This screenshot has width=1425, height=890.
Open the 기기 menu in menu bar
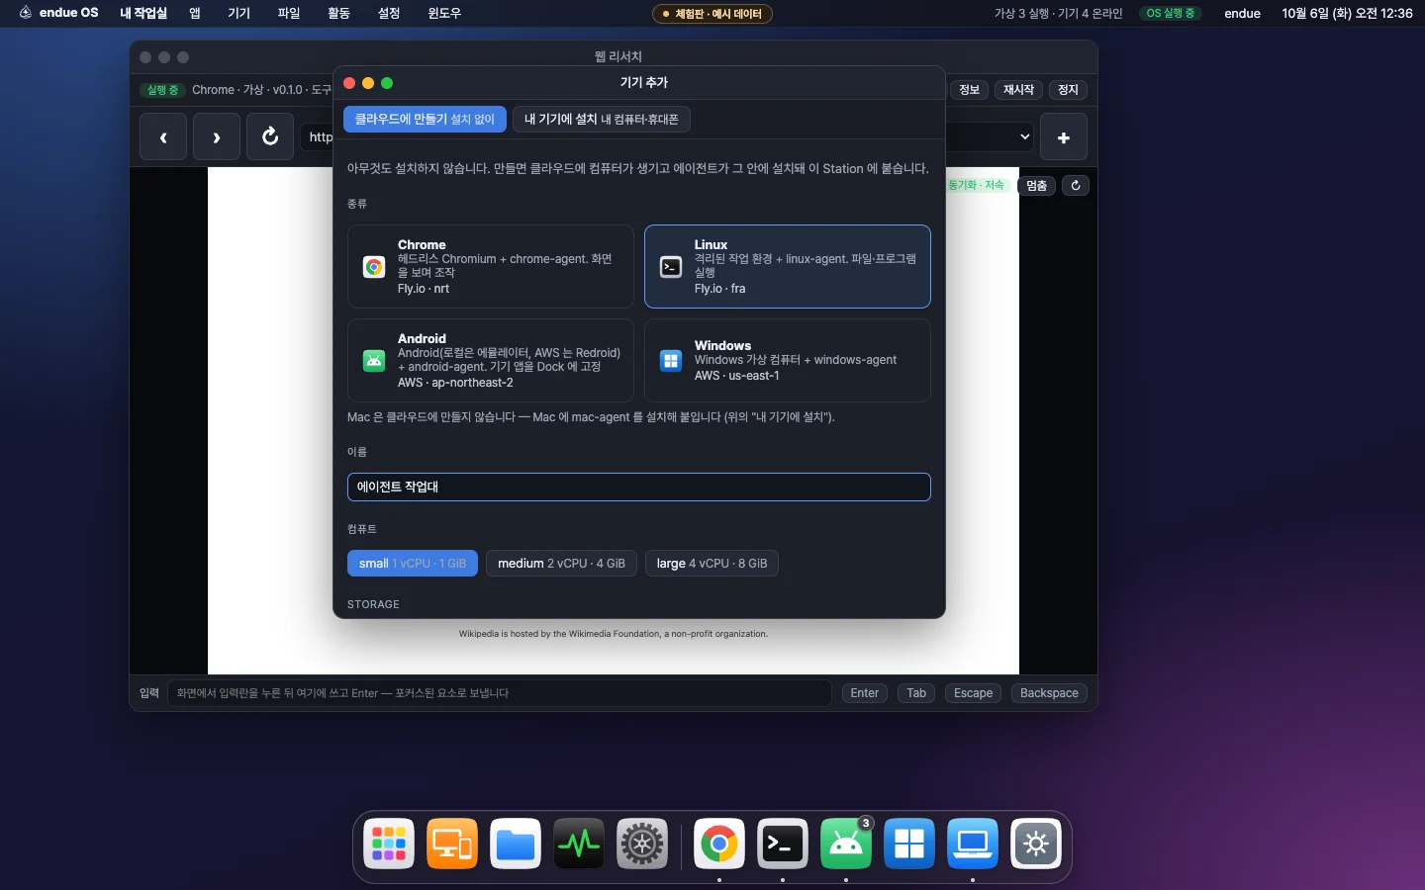(238, 13)
